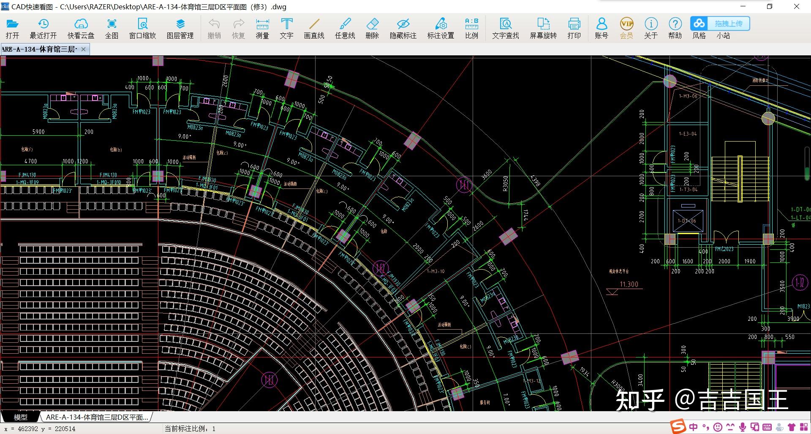Click the Sogou microphone voice input
Viewport: 811px width, 434px height.
point(743,427)
